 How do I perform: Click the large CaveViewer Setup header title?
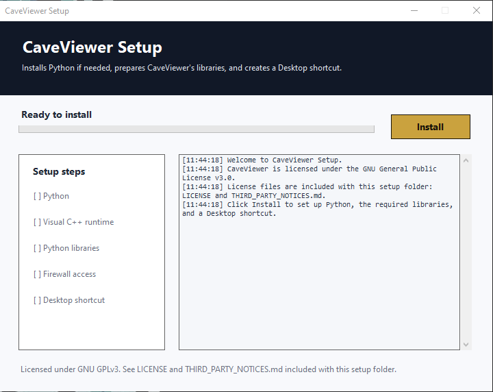(x=92, y=47)
